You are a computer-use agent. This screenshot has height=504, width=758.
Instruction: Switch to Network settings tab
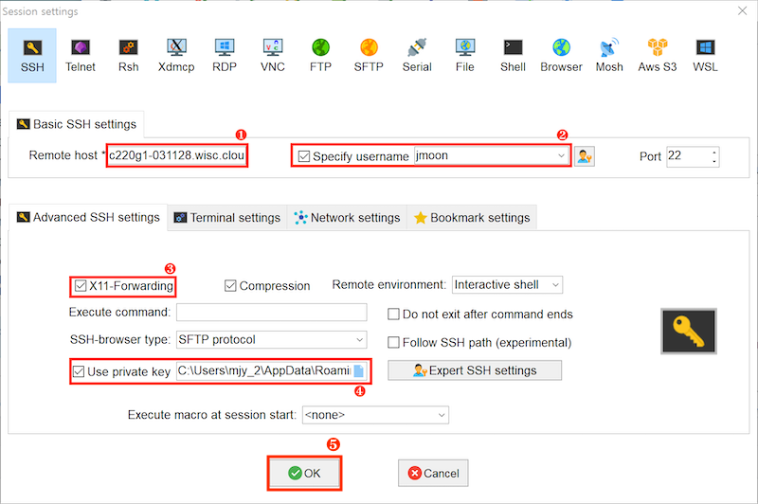(347, 218)
